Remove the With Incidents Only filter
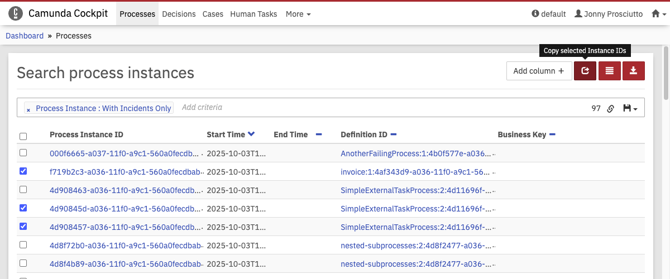 [x=28, y=109]
